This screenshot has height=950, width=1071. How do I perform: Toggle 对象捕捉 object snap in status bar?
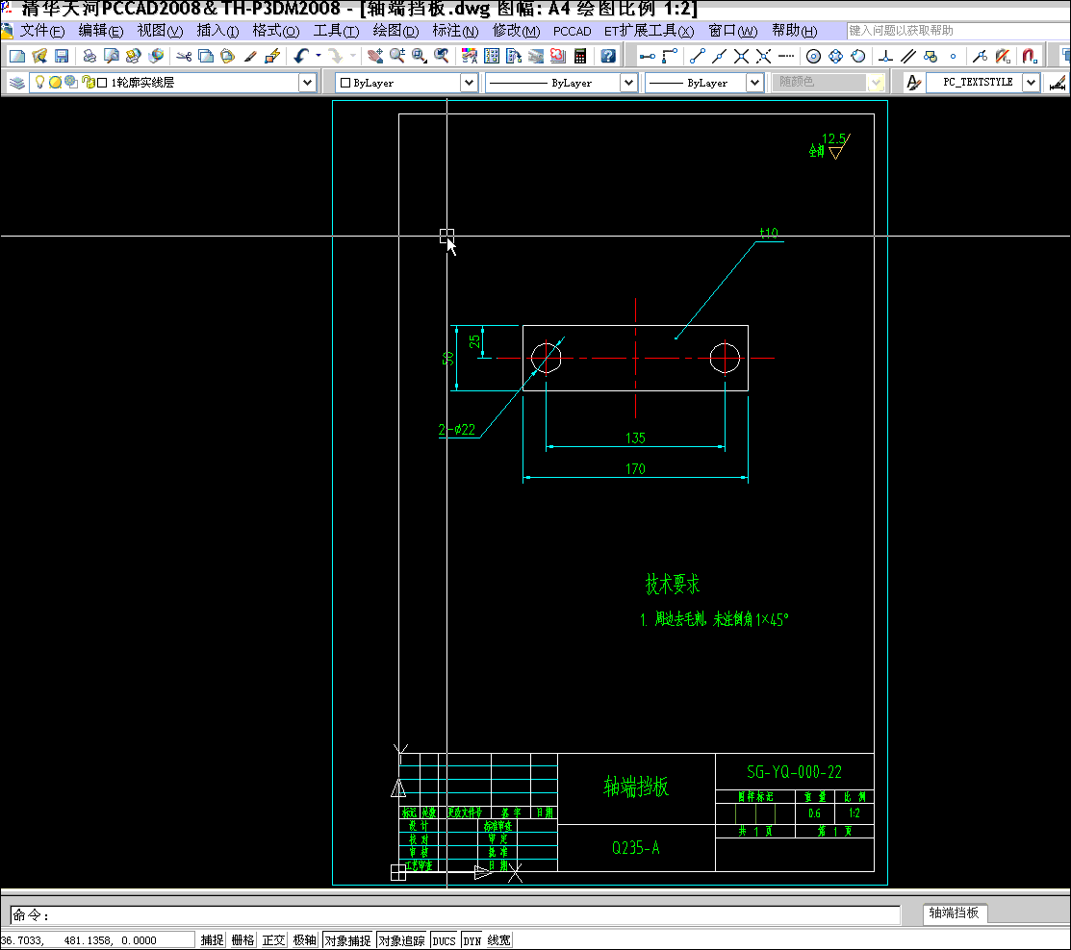347,939
